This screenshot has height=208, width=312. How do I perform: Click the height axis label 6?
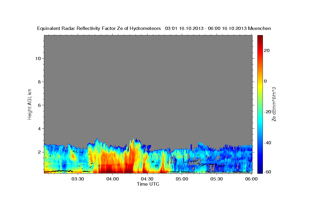click(39, 105)
